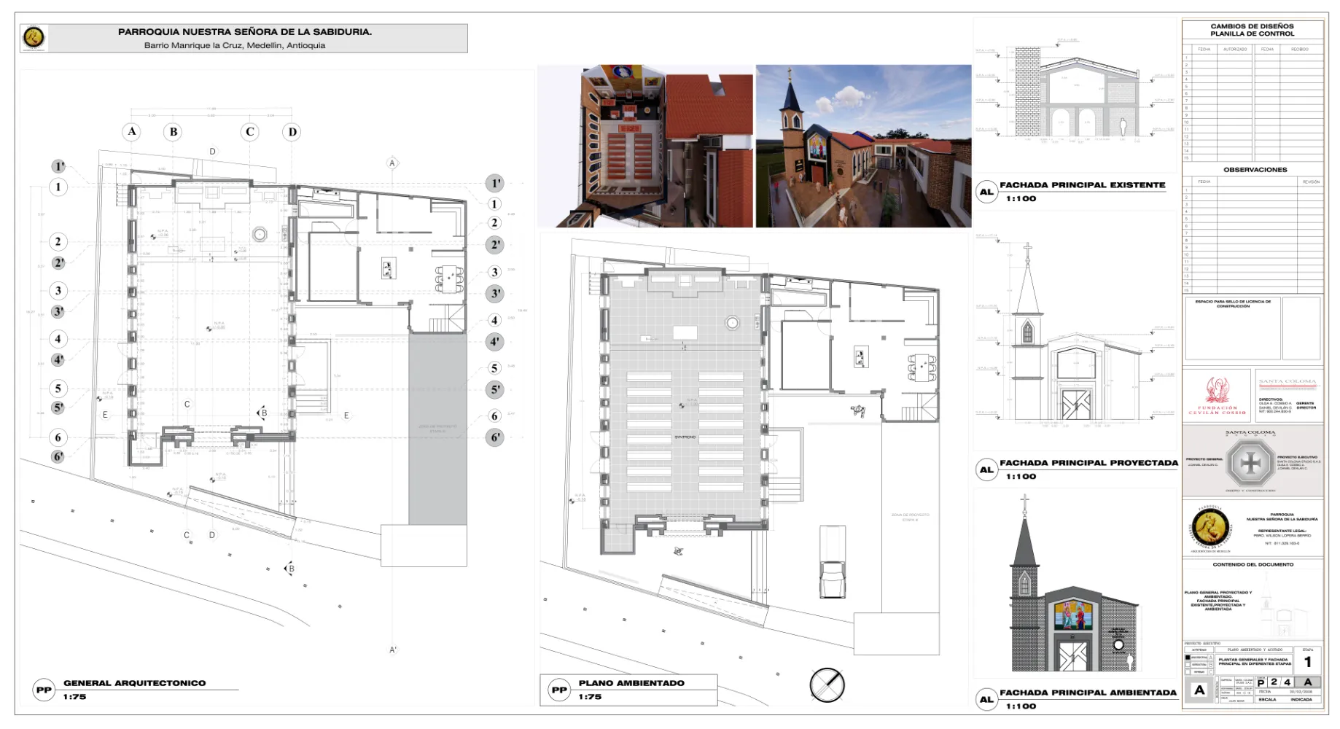The height and width of the screenshot is (729, 1340).
Task: Select the Plano Ambientado title label
Action: click(631, 683)
